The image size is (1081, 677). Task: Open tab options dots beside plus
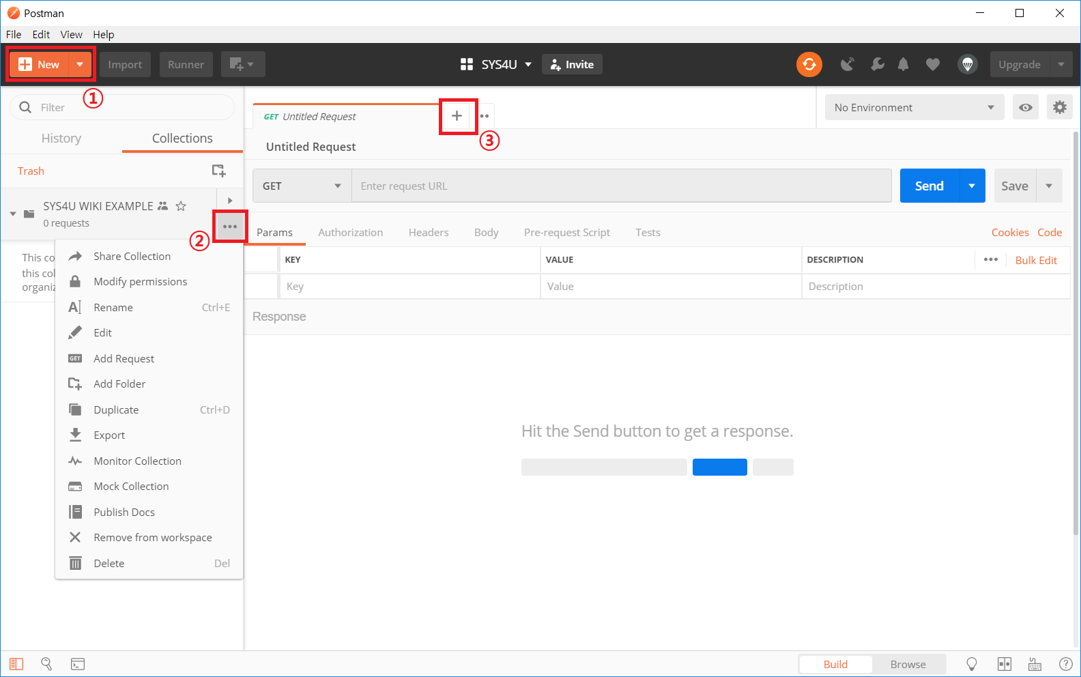pyautogui.click(x=484, y=116)
